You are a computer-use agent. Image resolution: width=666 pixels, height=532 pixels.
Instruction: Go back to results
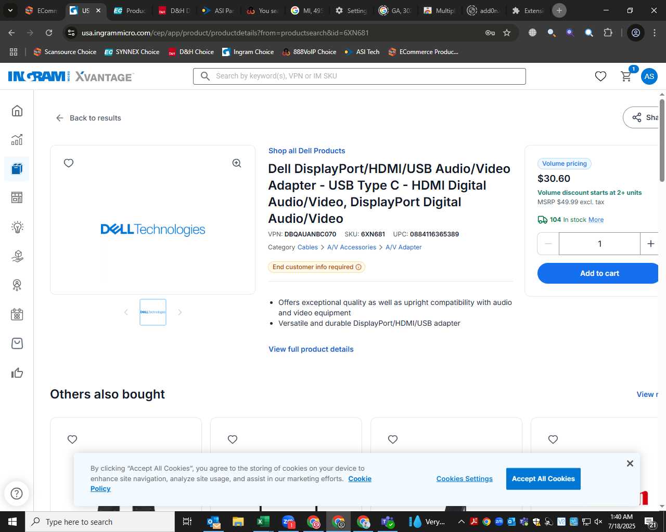pos(88,118)
